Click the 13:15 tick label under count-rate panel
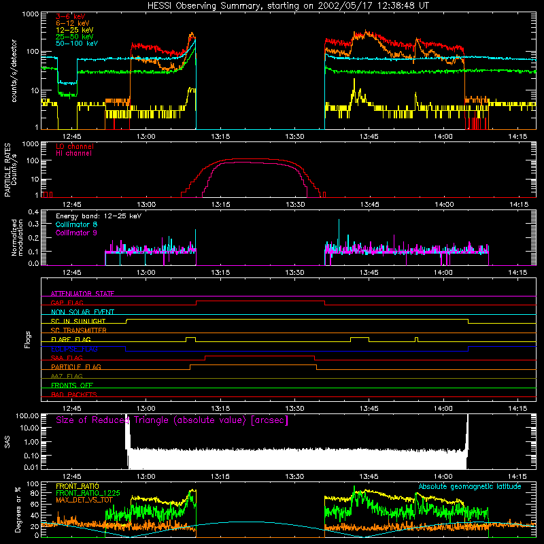Viewport: 544px width, 544px height. tap(220, 137)
